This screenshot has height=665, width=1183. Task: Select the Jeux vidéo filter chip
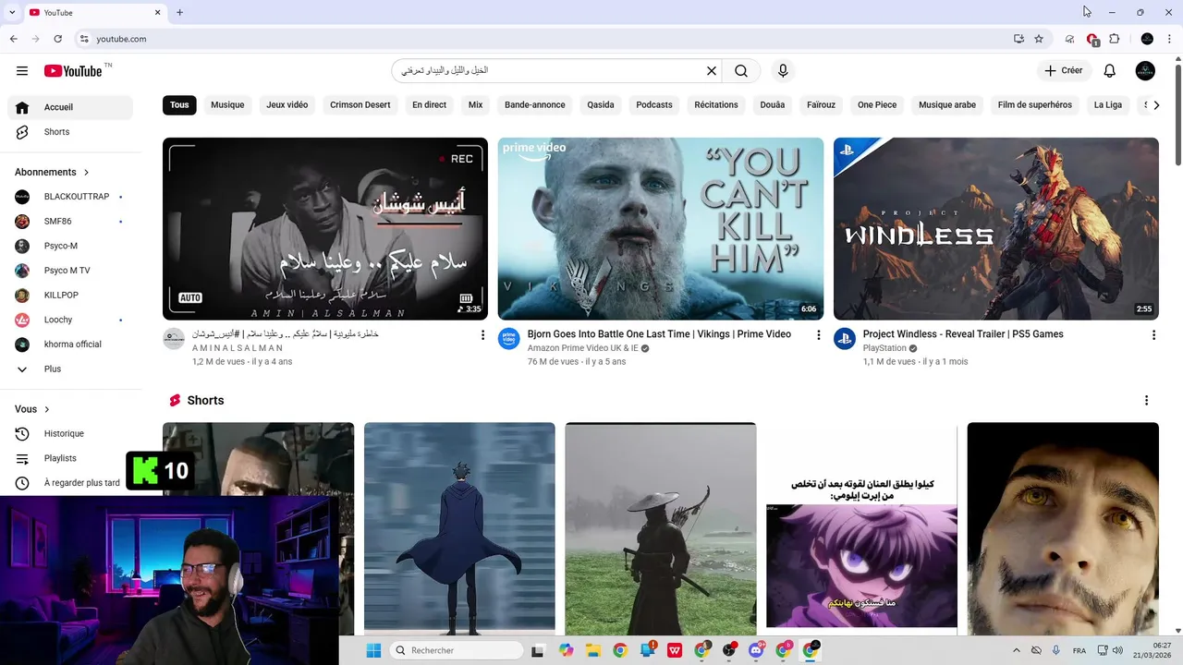287,105
